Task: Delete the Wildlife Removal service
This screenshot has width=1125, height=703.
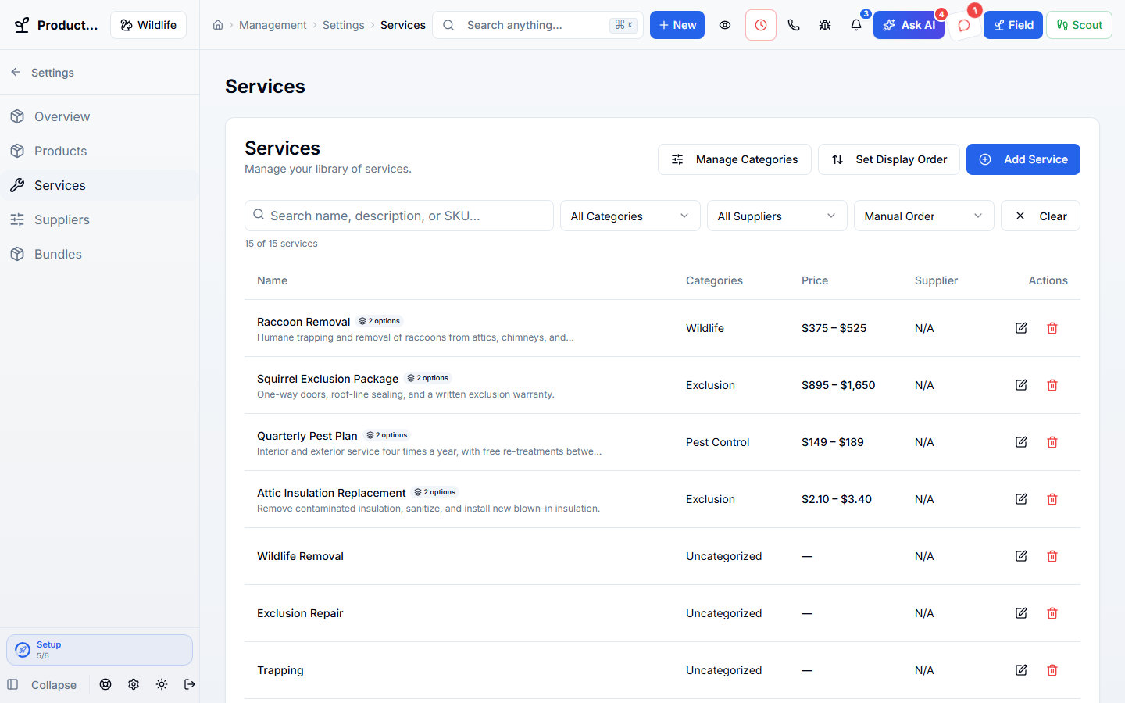Action: pos(1052,556)
